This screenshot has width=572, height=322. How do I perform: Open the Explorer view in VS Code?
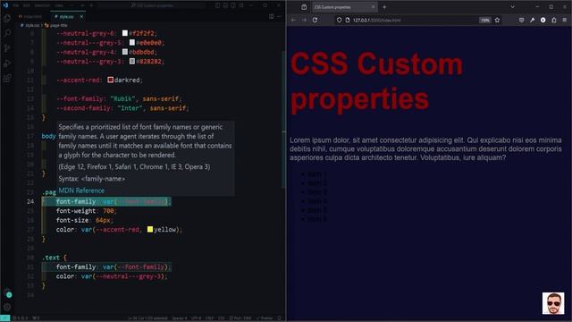pyautogui.click(x=7, y=18)
